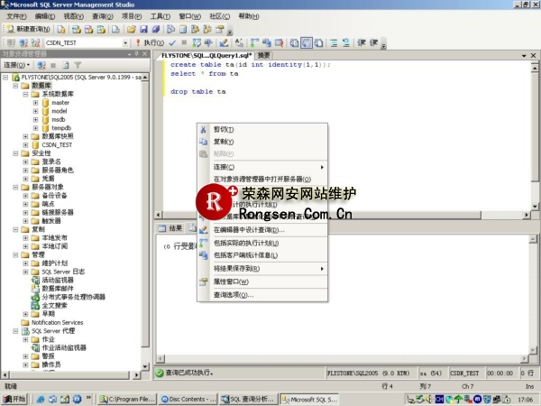The image size is (541, 406).
Task: Switch to the 结果 results tab
Action: [170, 228]
